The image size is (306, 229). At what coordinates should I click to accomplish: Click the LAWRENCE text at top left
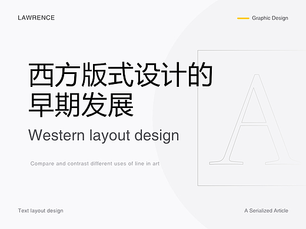coord(36,18)
